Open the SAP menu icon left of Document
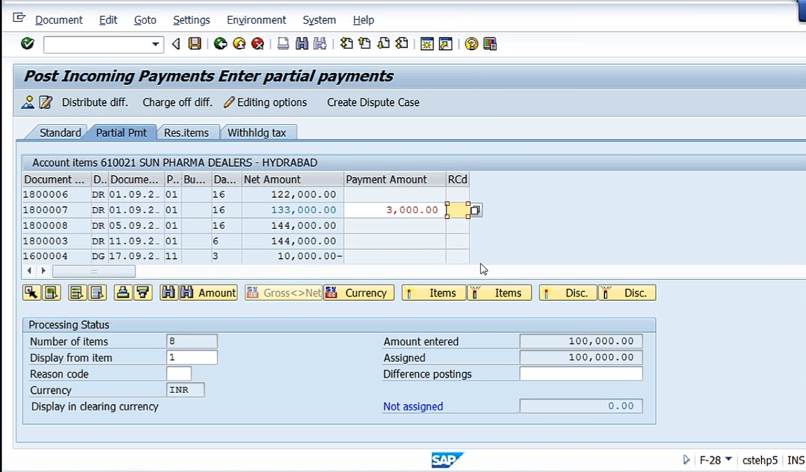806x472 pixels. (x=19, y=19)
